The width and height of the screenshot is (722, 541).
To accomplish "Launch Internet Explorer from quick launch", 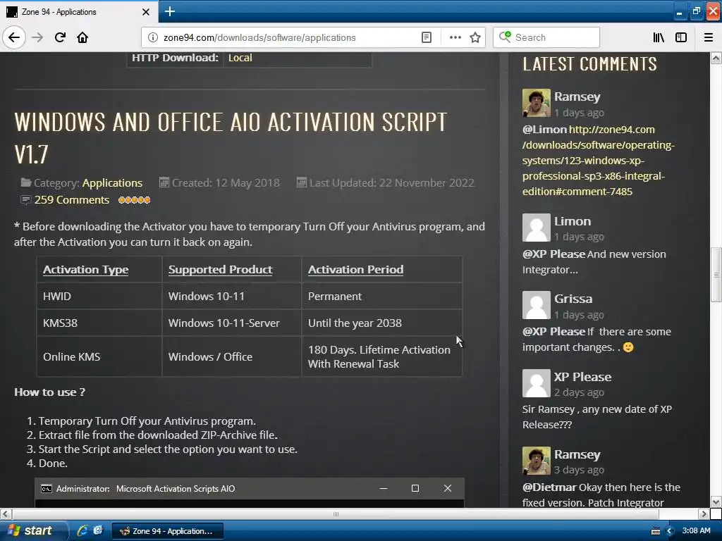I will (x=82, y=530).
